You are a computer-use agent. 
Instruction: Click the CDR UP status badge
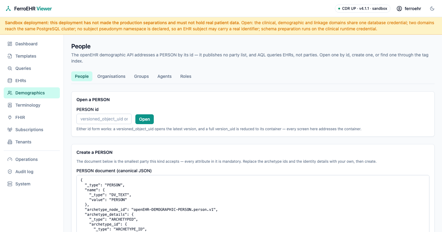click(363, 9)
